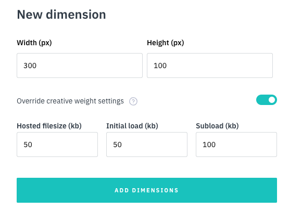Click the Initial load (kb) label

pyautogui.click(x=132, y=126)
